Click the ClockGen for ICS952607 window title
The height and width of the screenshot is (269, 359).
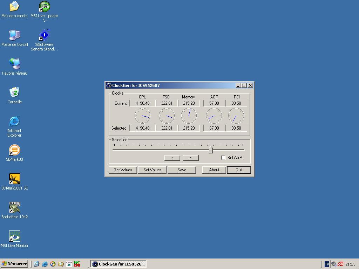click(136, 85)
